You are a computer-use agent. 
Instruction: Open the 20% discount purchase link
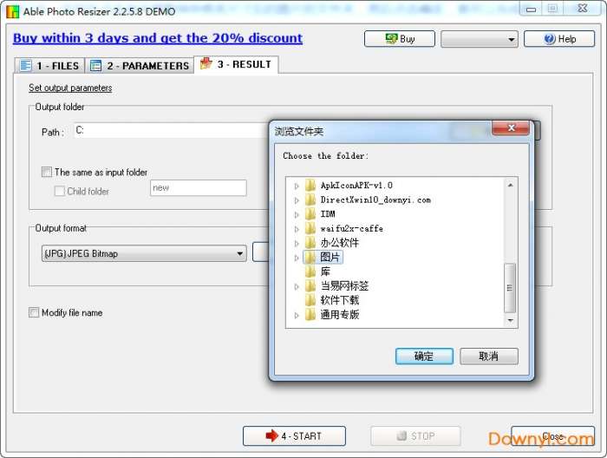pyautogui.click(x=158, y=38)
